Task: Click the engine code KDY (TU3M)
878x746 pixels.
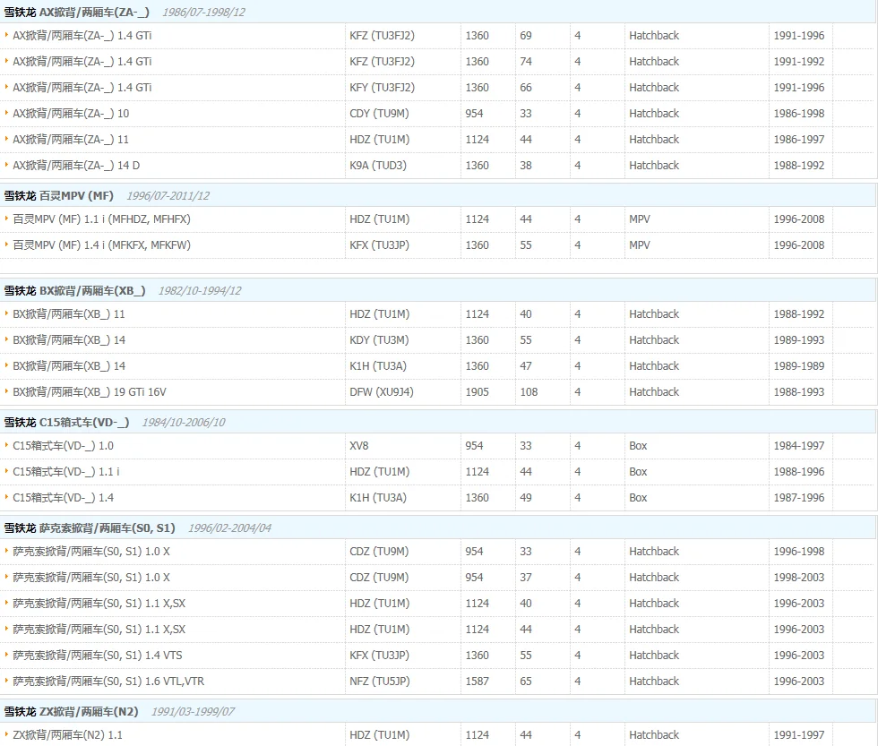Action: [379, 339]
